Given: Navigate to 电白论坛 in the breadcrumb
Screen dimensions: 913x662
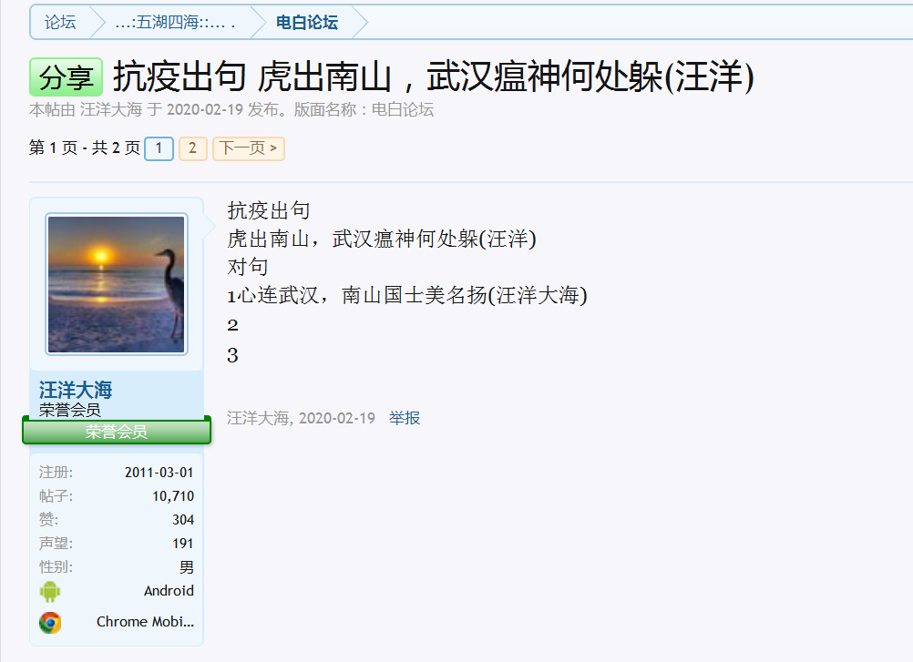Looking at the screenshot, I should coord(306,23).
